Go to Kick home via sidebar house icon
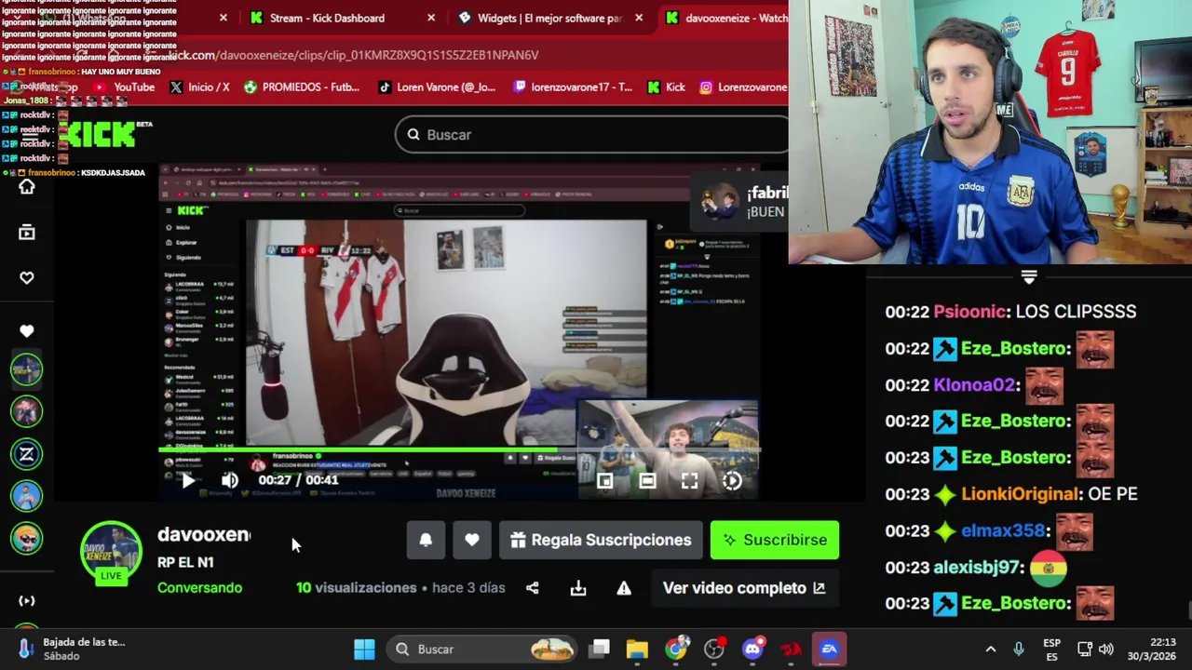 [26, 187]
